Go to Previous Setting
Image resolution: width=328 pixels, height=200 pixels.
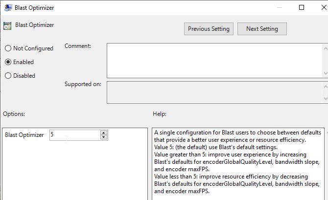(x=209, y=29)
